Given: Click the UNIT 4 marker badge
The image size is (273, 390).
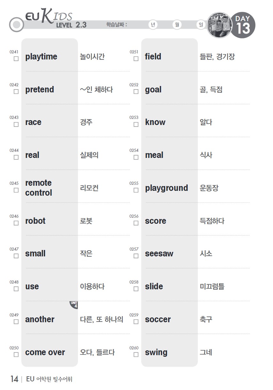Looking at the screenshot, I should point(74,305).
